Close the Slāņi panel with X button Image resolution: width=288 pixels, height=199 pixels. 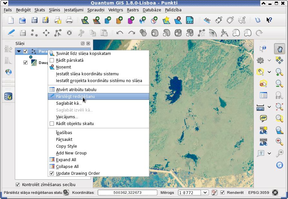point(88,44)
